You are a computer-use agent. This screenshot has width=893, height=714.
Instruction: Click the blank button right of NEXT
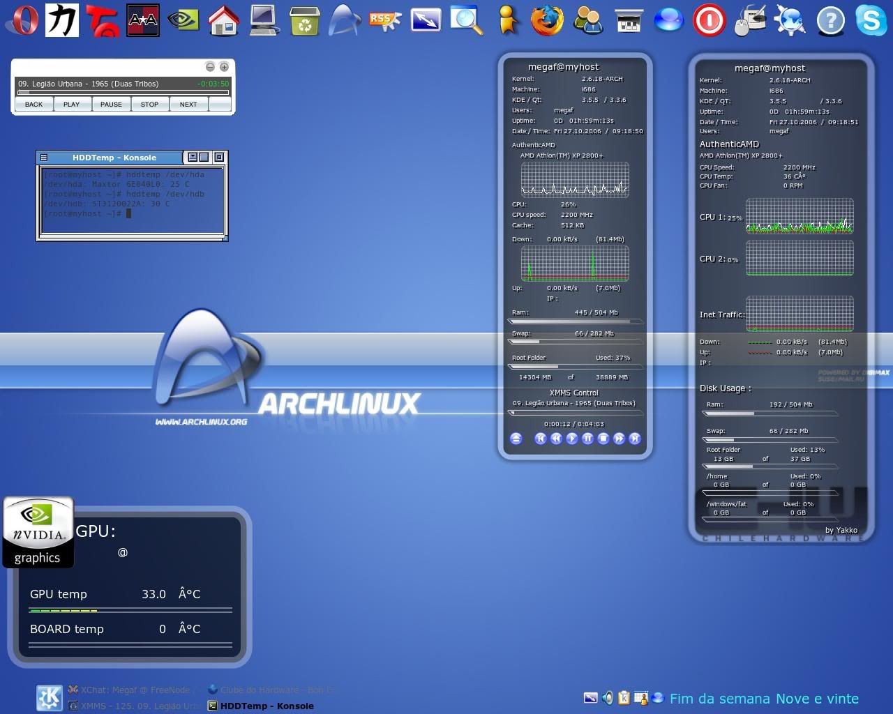(x=219, y=104)
